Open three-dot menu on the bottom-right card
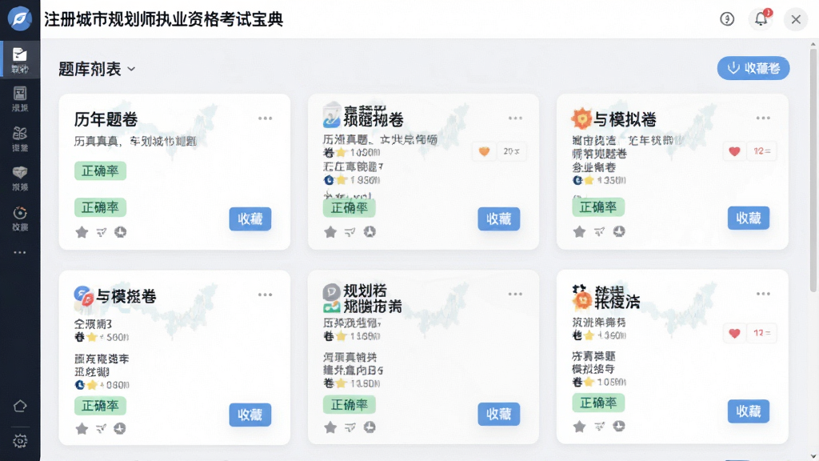This screenshot has height=461, width=819. click(x=763, y=294)
